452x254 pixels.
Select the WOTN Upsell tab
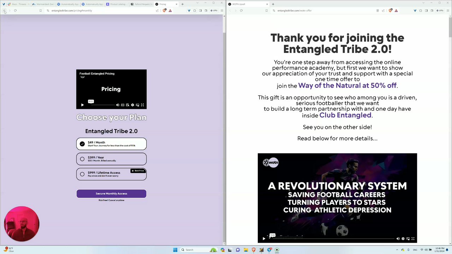247,4
